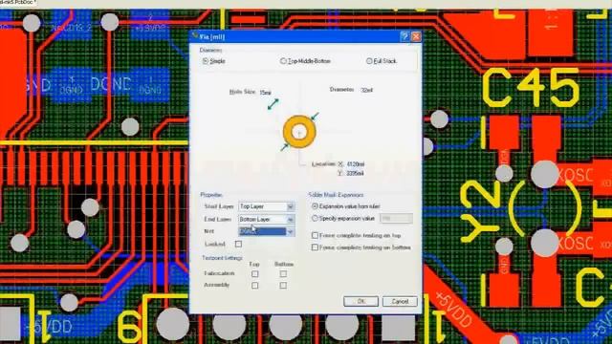
Task: Open the Start Layer dropdown
Action: tap(290, 206)
